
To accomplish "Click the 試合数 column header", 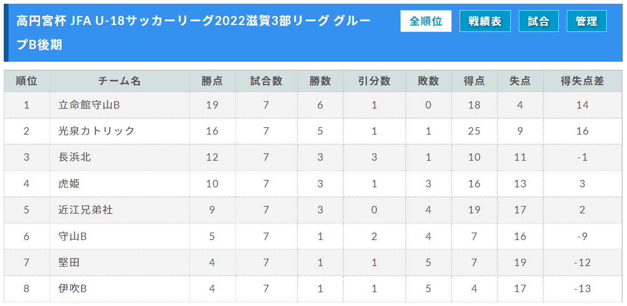I will tap(266, 81).
